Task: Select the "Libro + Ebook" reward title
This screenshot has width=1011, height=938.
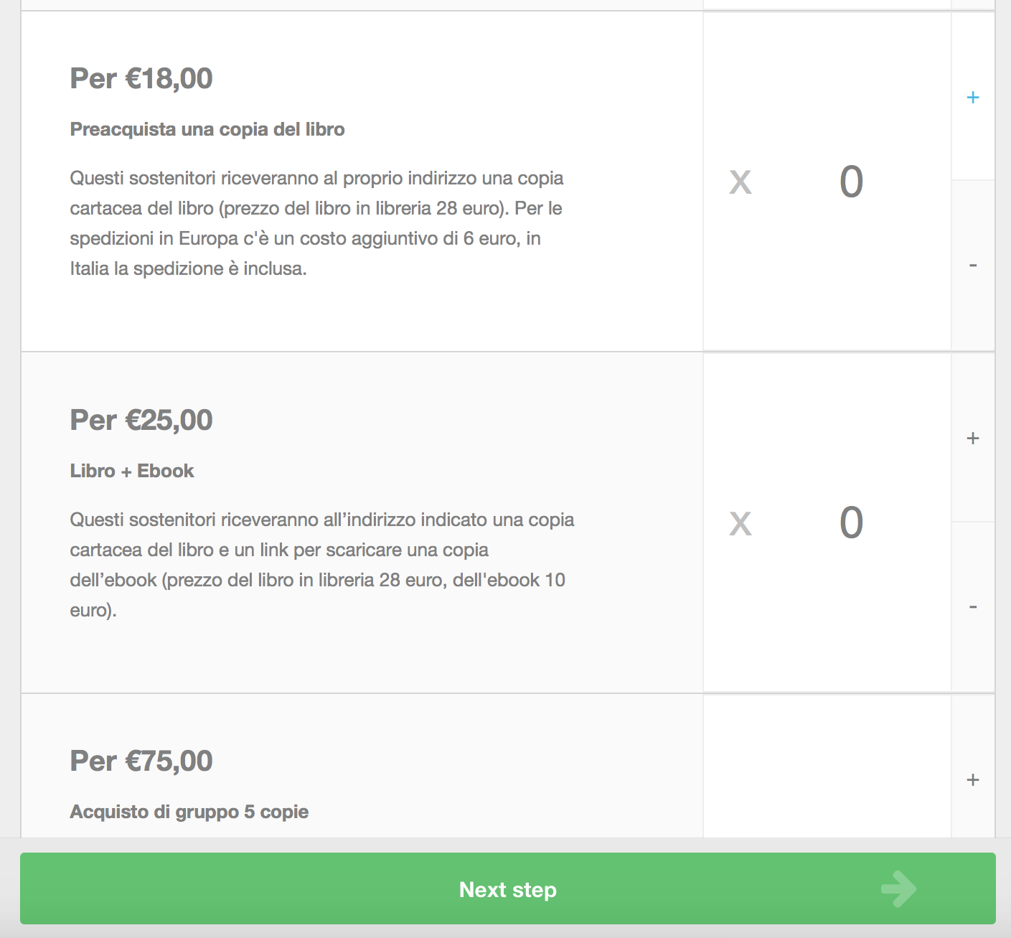Action: [x=132, y=471]
